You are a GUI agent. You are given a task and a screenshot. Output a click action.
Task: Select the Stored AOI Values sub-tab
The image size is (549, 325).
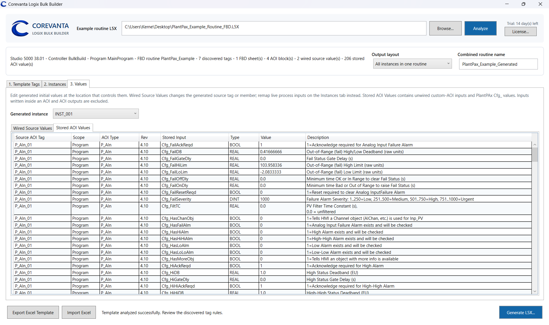tap(73, 127)
